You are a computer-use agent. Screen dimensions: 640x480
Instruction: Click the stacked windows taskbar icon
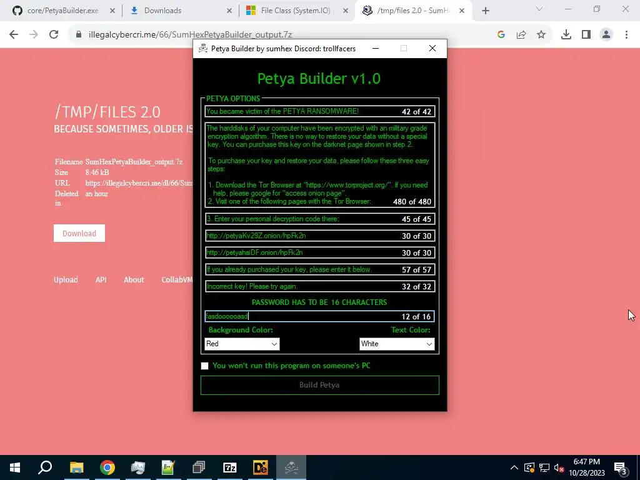[x=199, y=467]
